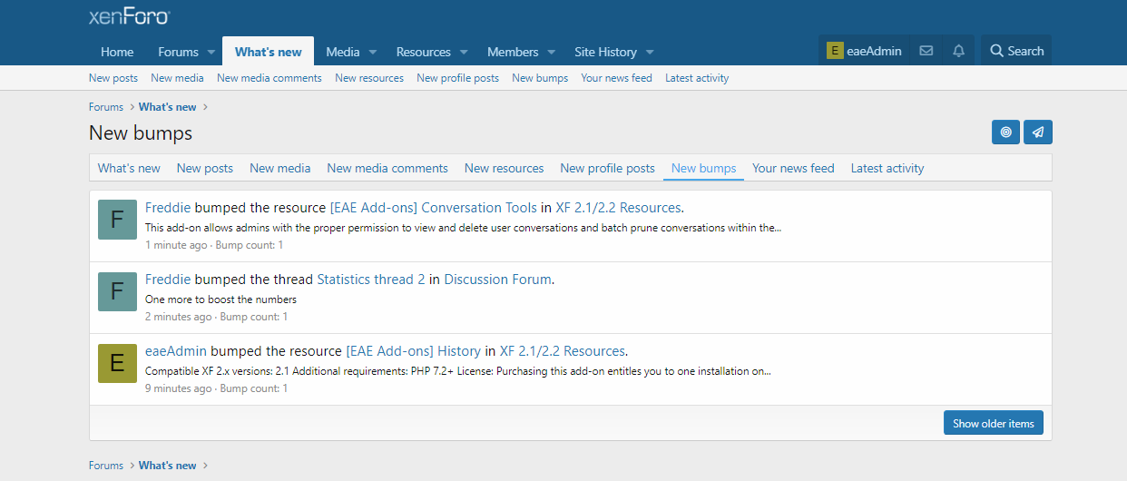This screenshot has height=481, width=1127.
Task: Click Forums in the top breadcrumb
Action: coord(106,107)
